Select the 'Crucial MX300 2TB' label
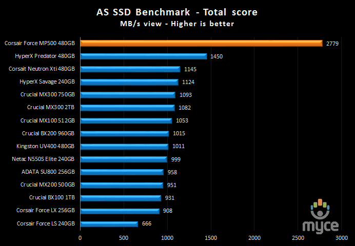Viewport: 355px width, 246px height. click(51, 107)
